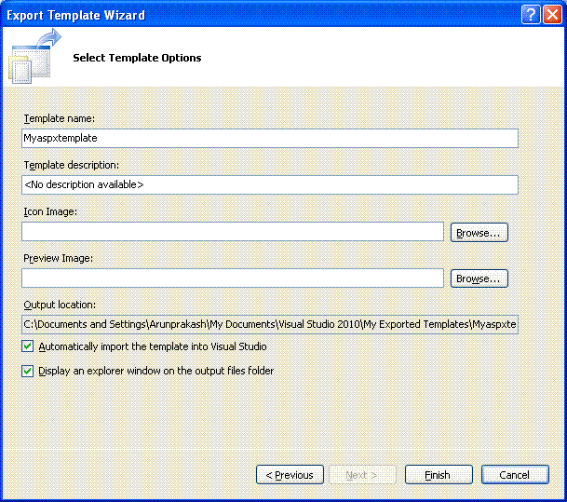Click the Output location label
The height and width of the screenshot is (502, 567).
60,305
